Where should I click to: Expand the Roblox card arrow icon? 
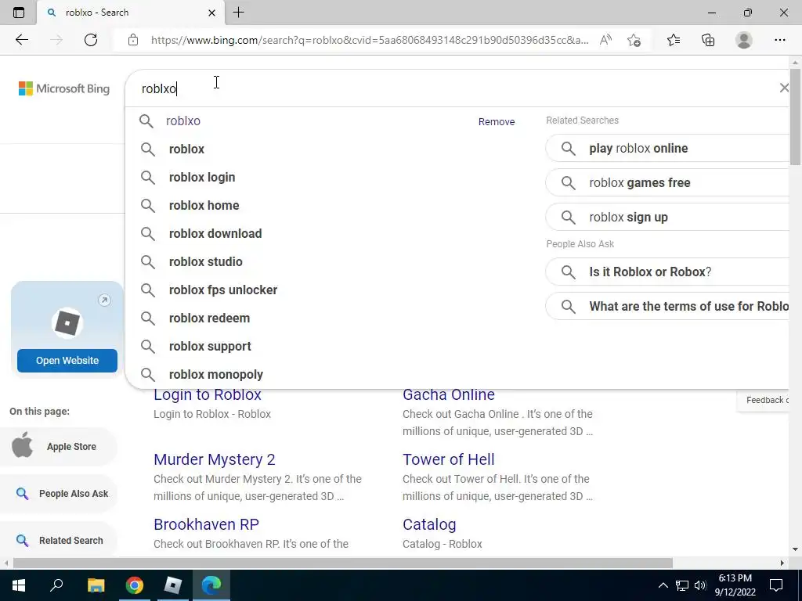pos(104,300)
